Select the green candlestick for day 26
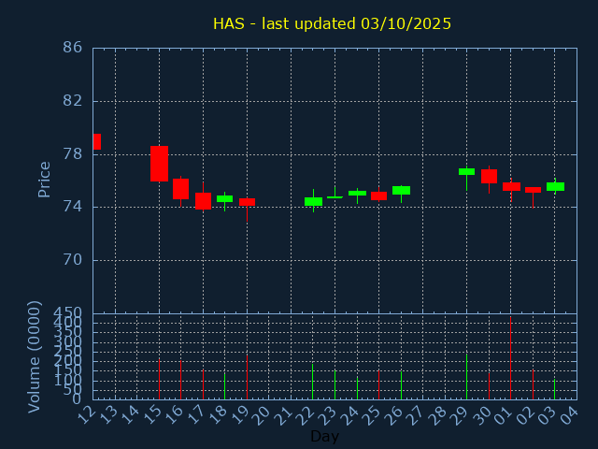The width and height of the screenshot is (598, 449). coord(401,190)
